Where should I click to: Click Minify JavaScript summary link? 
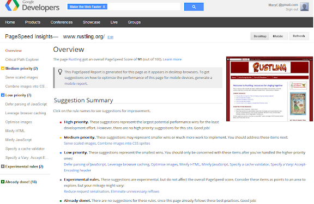coord(215,164)
